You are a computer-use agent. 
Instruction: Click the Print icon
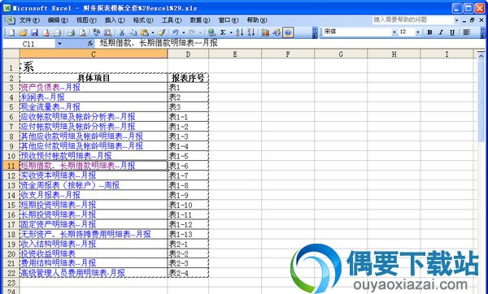click(71, 32)
